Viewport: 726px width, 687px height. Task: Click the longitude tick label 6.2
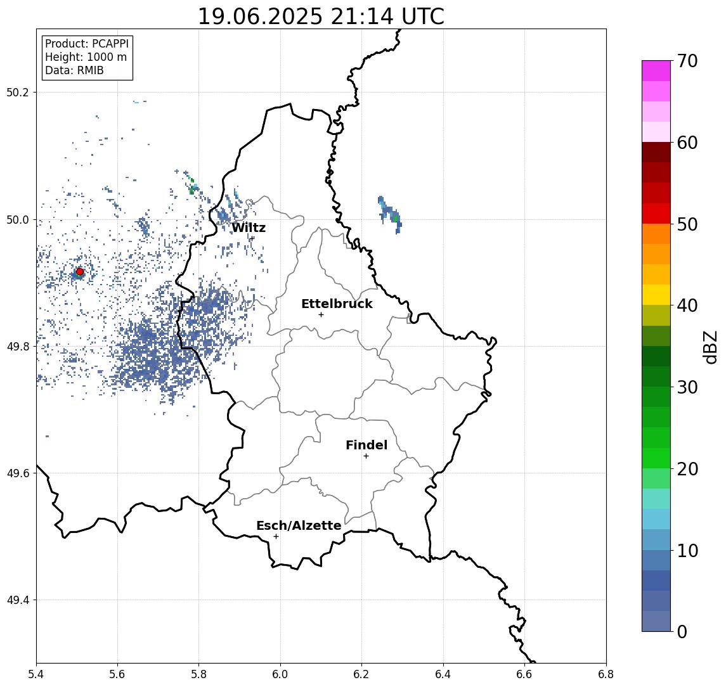[x=361, y=674]
